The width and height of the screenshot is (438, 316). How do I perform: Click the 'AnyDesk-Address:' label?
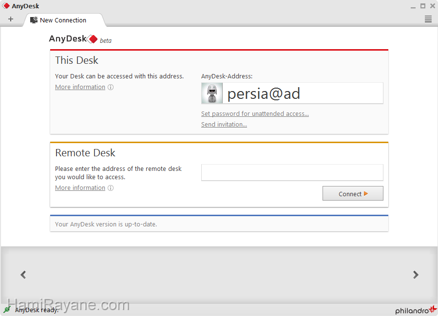point(227,76)
